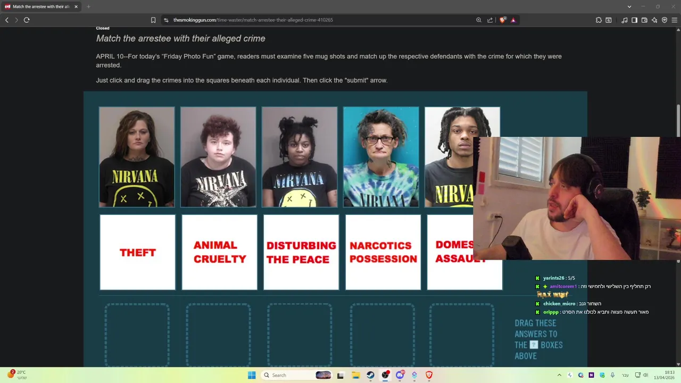Open Brave browser taskbar icon

click(x=429, y=375)
